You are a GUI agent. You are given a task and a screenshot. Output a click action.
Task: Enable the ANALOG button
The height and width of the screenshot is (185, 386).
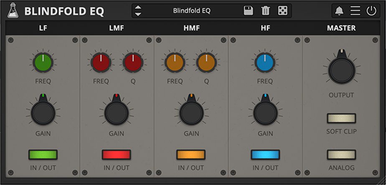[x=341, y=155]
